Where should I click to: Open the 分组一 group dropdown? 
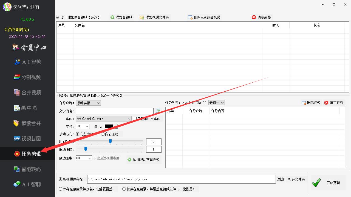[x=217, y=103]
